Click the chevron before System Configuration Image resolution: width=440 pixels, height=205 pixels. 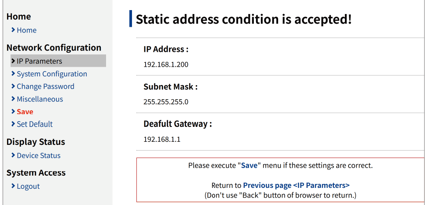tap(13, 74)
